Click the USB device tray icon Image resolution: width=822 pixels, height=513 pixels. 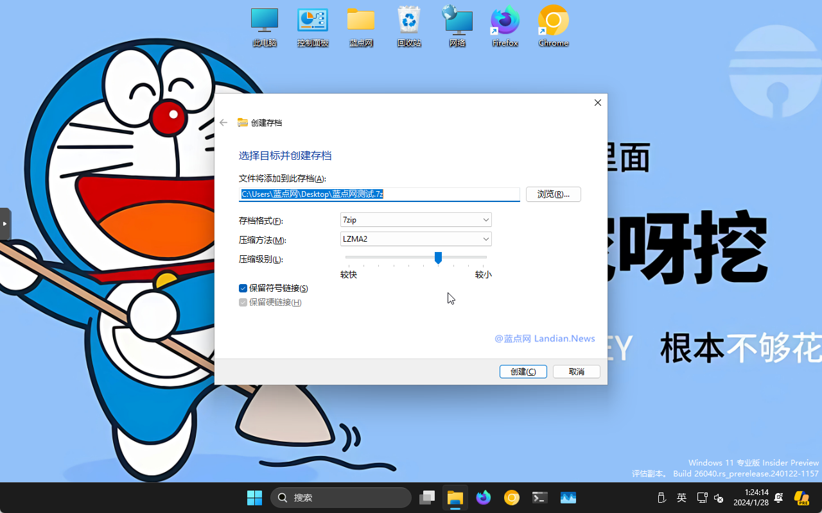pyautogui.click(x=662, y=498)
